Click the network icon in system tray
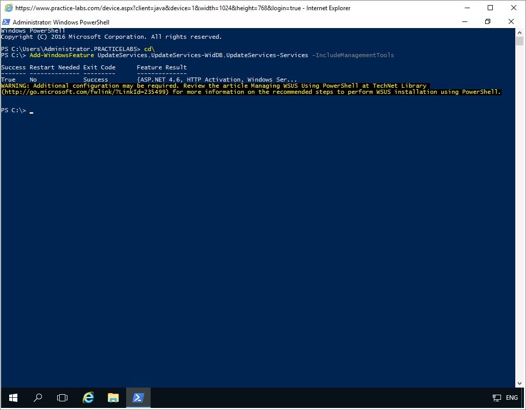The image size is (526, 410). point(496,398)
